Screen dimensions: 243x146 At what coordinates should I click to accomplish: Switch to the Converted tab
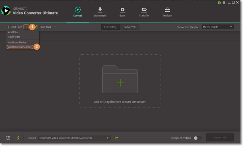point(130,27)
